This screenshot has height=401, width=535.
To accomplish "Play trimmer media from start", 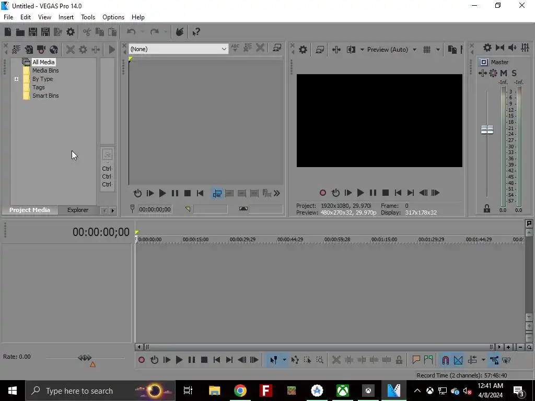I will [x=150, y=193].
